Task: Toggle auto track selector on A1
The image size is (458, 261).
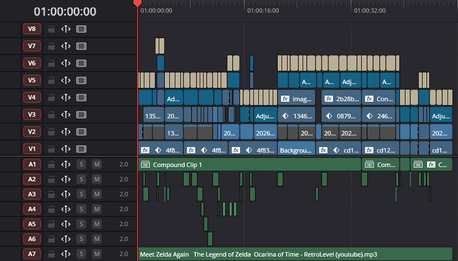Action: [x=66, y=164]
